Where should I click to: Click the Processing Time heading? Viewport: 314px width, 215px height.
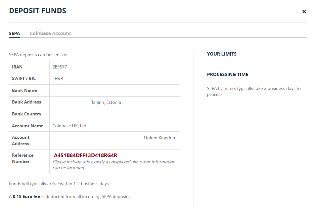coord(228,74)
